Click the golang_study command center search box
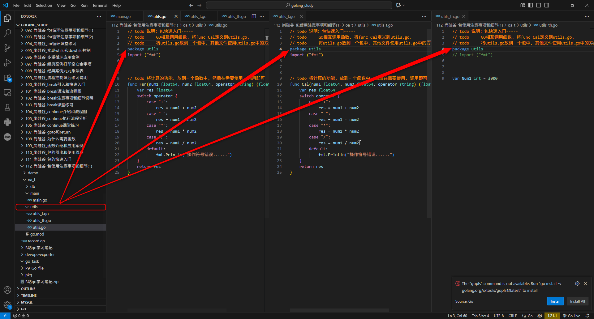 [299, 5]
